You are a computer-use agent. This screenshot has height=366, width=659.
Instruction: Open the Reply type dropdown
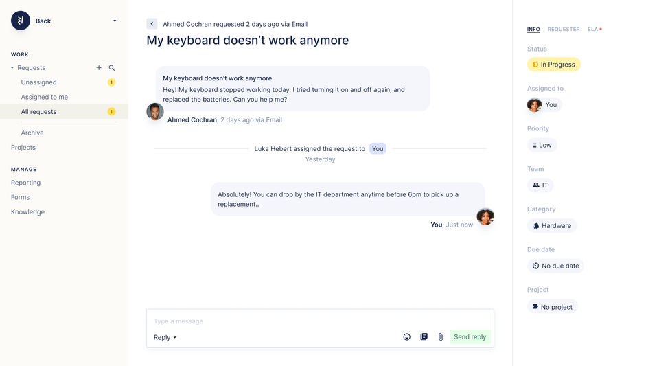tap(165, 337)
